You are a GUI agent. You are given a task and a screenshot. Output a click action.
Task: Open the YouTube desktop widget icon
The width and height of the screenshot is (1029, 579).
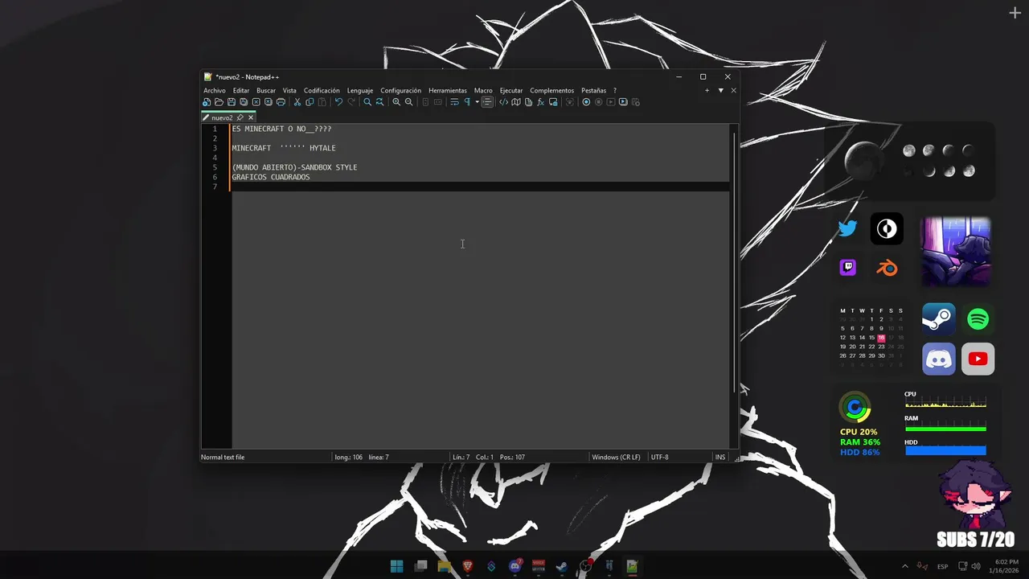978,359
